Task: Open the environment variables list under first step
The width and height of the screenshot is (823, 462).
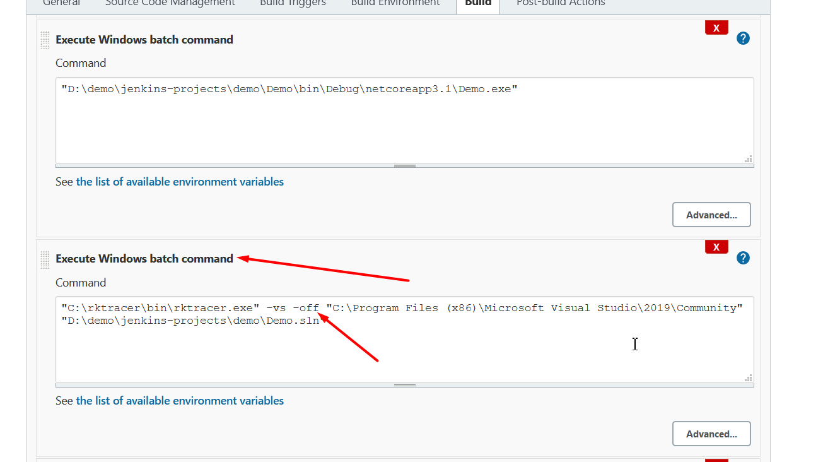Action: 179,181
